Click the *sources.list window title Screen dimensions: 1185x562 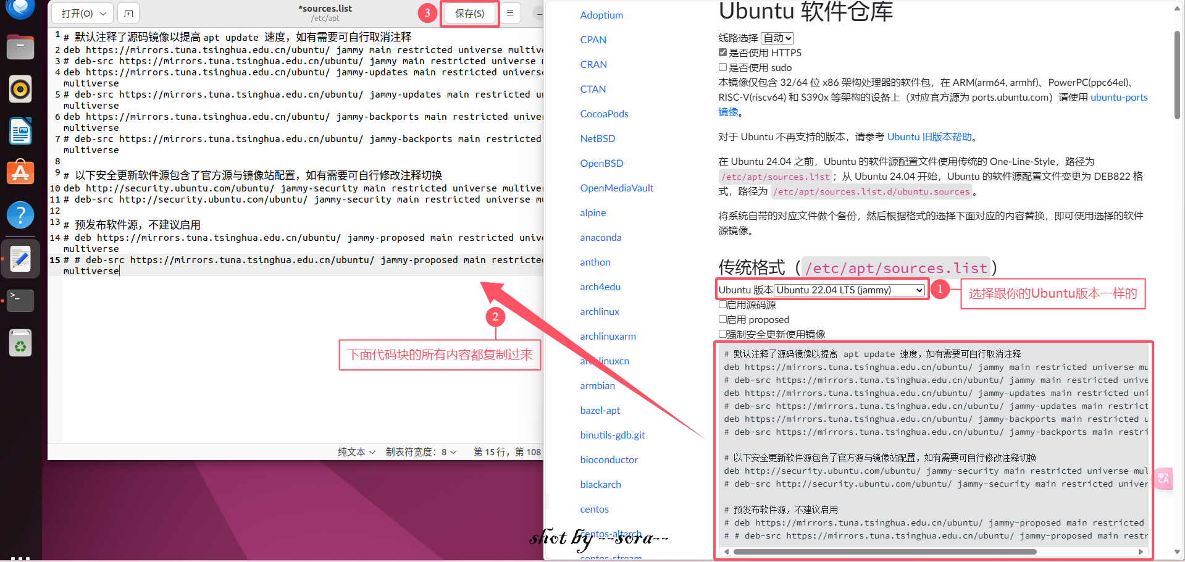(325, 9)
